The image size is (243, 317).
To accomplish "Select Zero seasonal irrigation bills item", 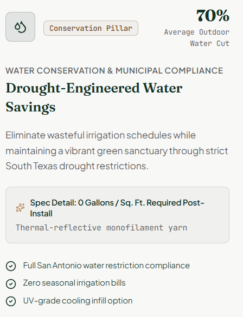I will [74, 283].
